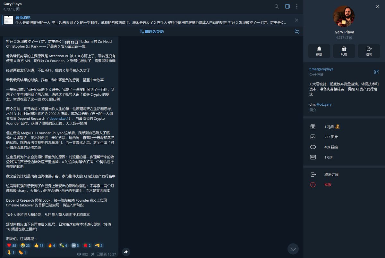Screen dimensions: 385x258
Task: Click the 简介 label under bio
Action: coord(312,110)
